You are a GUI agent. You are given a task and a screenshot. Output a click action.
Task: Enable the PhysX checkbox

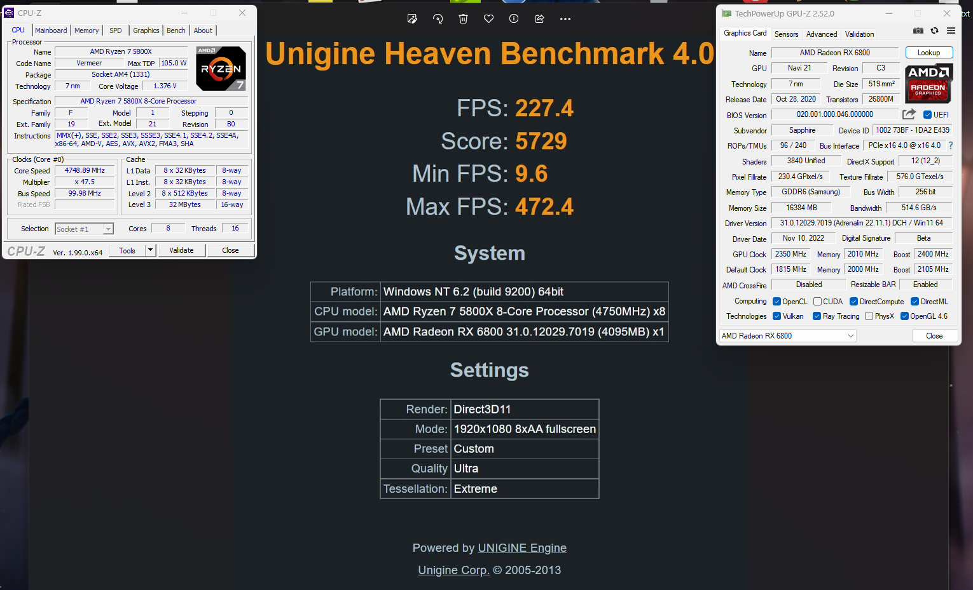[x=869, y=316]
